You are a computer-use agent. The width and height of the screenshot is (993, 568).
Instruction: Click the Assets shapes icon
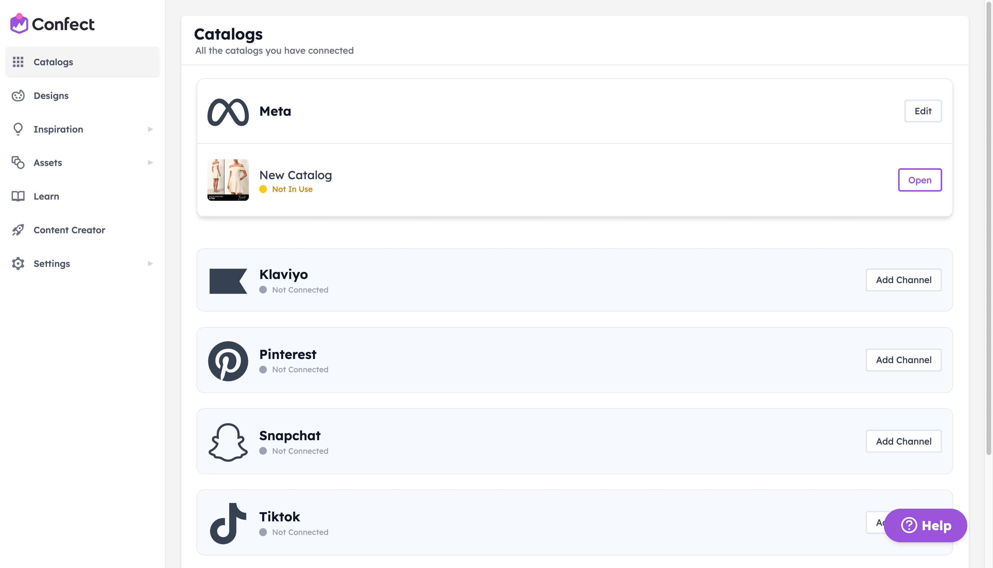18,163
